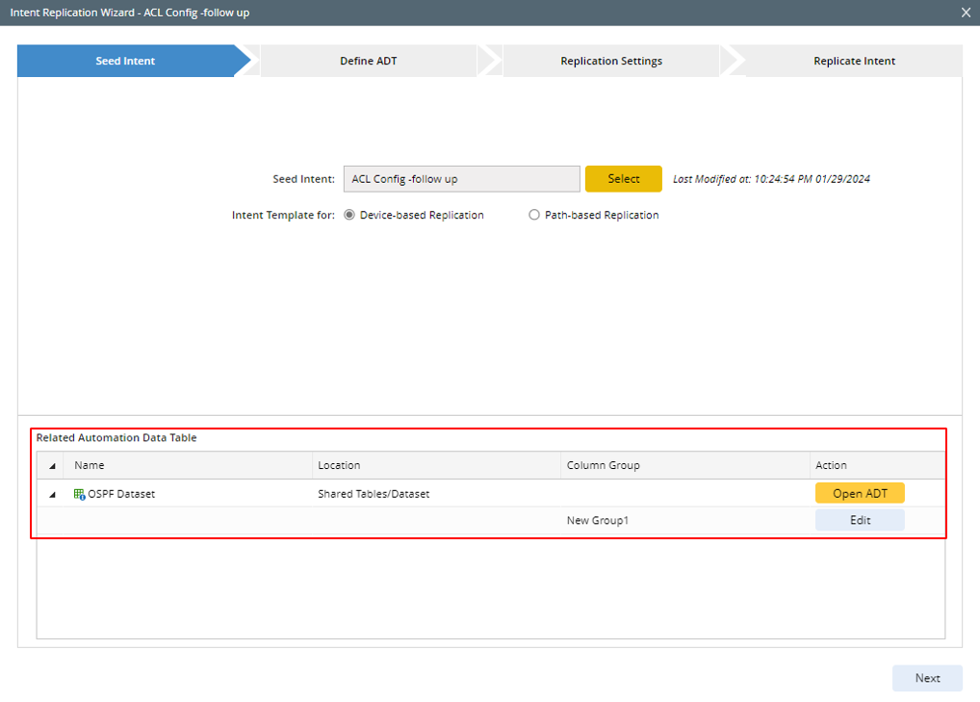Select the OSPF Dataset row name

pos(121,494)
